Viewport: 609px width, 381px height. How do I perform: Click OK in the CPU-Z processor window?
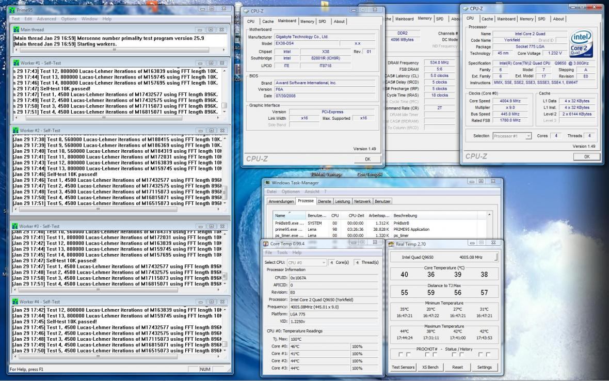coord(587,156)
